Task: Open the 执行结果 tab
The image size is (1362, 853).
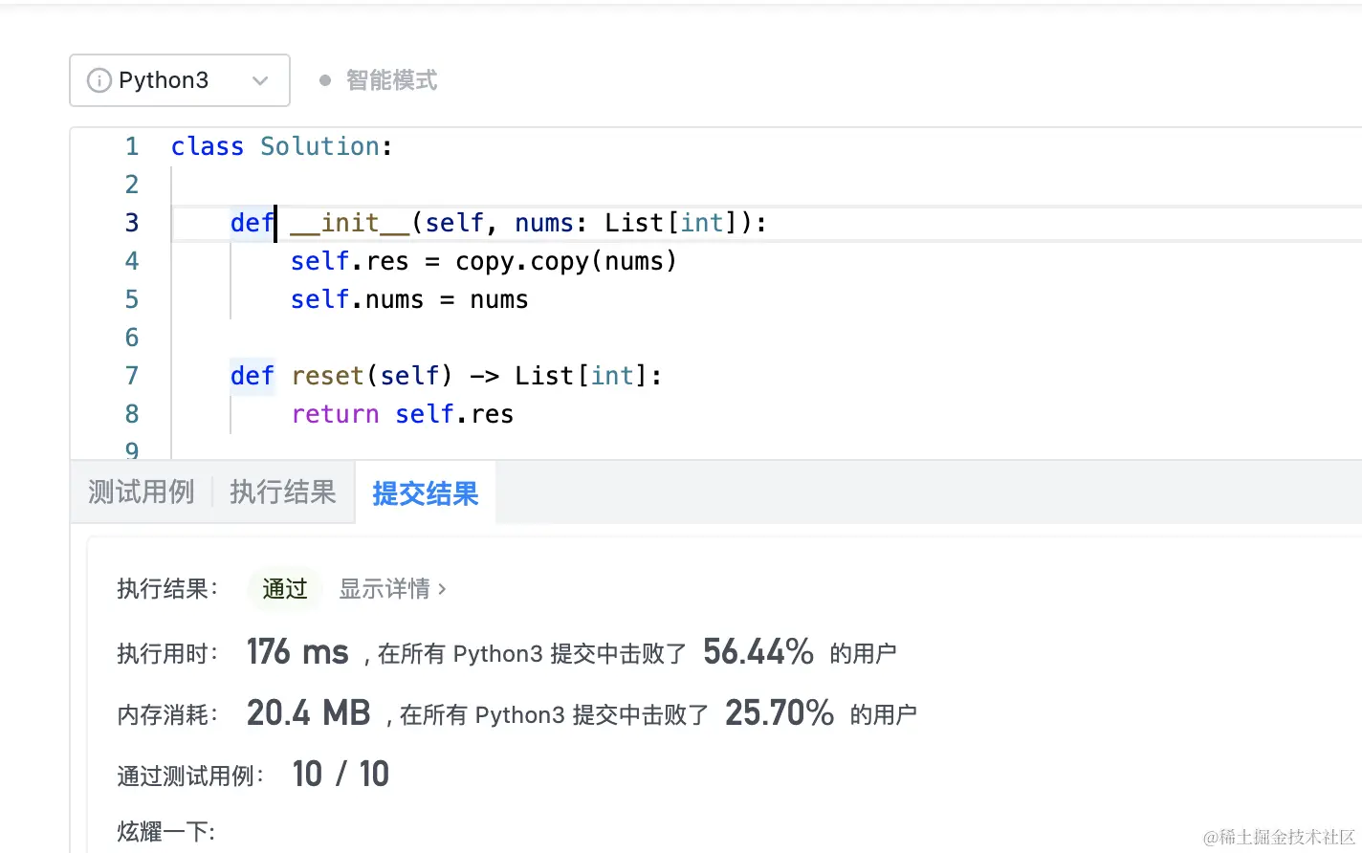Action: point(282,492)
